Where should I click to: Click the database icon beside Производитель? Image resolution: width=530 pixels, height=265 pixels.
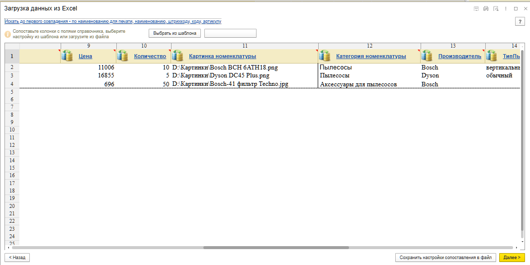[x=427, y=56]
